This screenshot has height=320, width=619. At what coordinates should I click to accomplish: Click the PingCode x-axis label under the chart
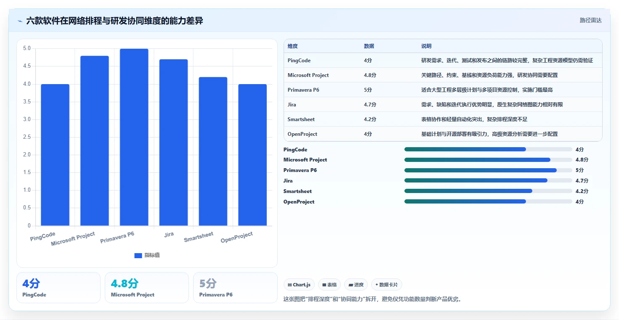pyautogui.click(x=43, y=236)
